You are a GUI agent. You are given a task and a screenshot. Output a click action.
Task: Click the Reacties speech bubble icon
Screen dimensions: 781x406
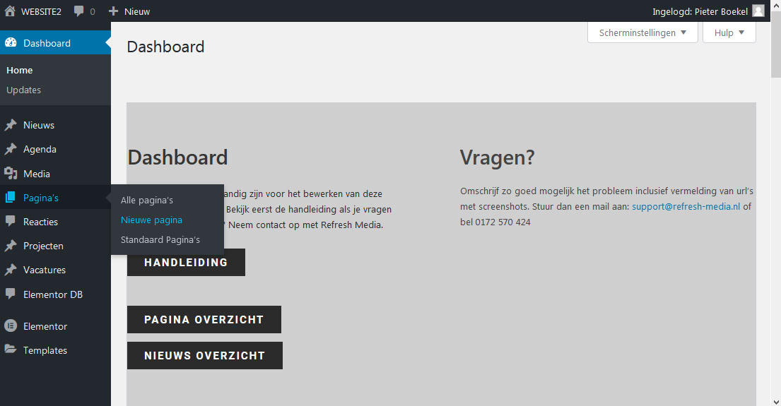(x=11, y=222)
